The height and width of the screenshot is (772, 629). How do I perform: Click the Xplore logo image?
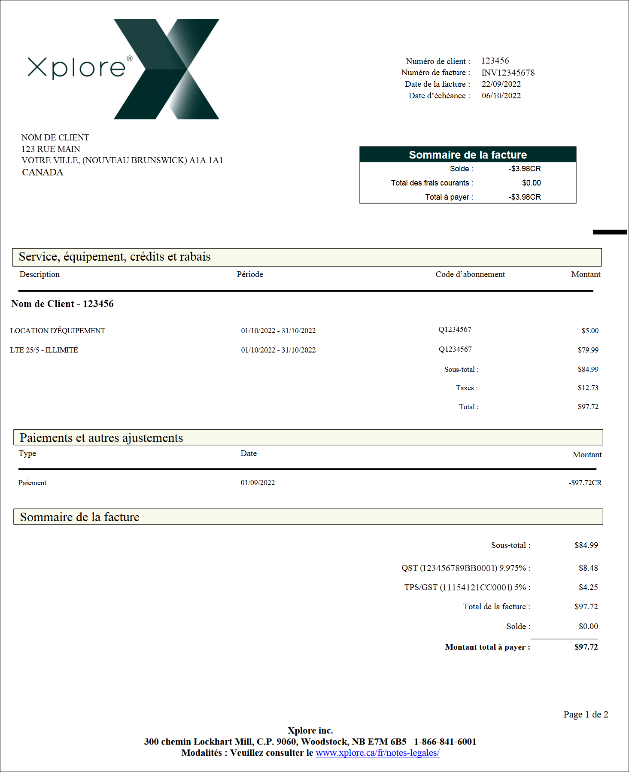(124, 69)
